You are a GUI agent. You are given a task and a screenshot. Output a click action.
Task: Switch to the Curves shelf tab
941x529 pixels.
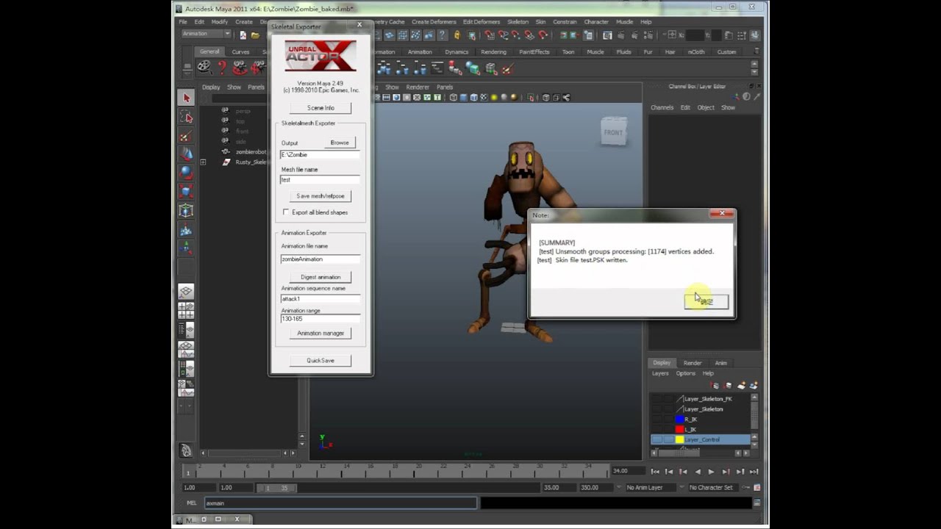(x=240, y=52)
